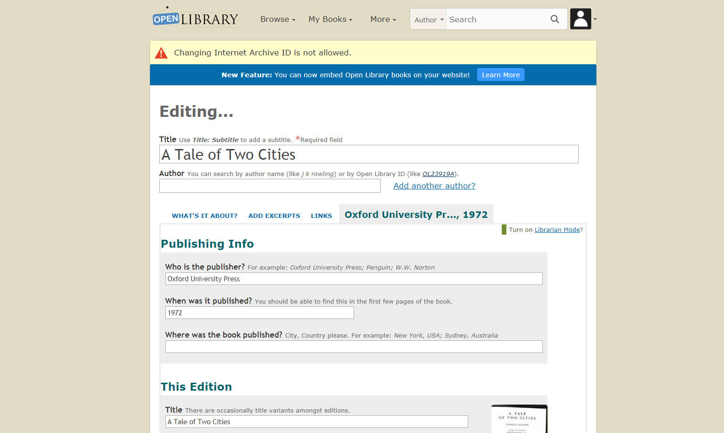Click the book cover thumbnail
Viewport: 724px width, 433px height.
[x=519, y=419]
